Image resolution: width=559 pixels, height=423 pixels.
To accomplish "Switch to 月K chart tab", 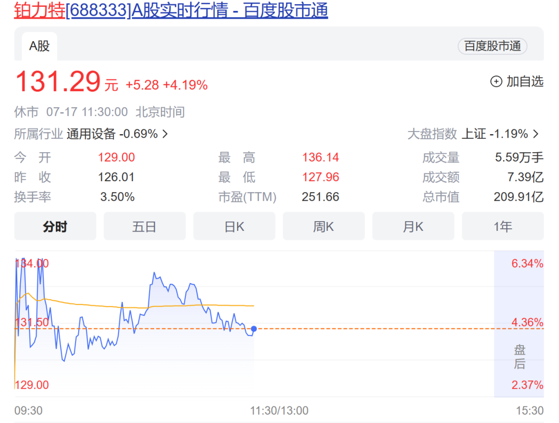I will click(413, 226).
